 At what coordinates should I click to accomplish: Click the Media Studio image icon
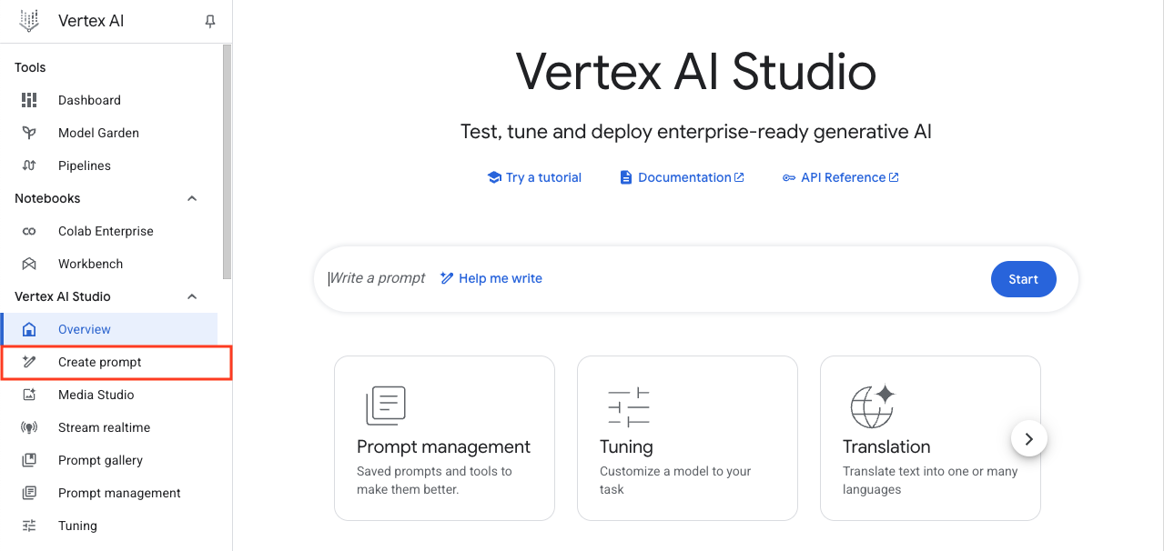point(29,395)
